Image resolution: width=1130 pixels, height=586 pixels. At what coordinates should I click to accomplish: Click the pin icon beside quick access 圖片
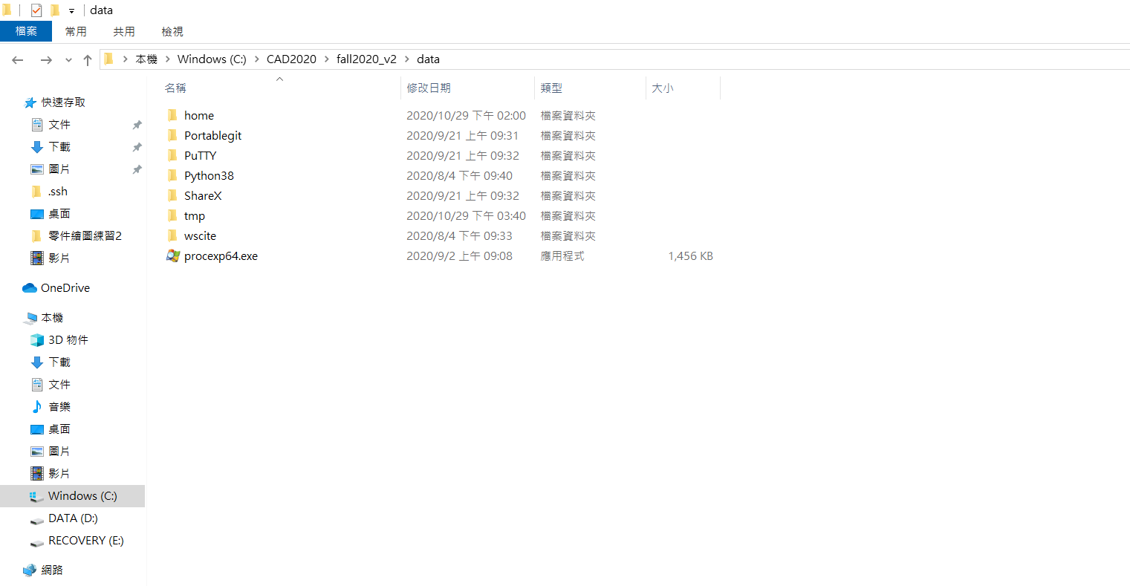click(x=137, y=169)
